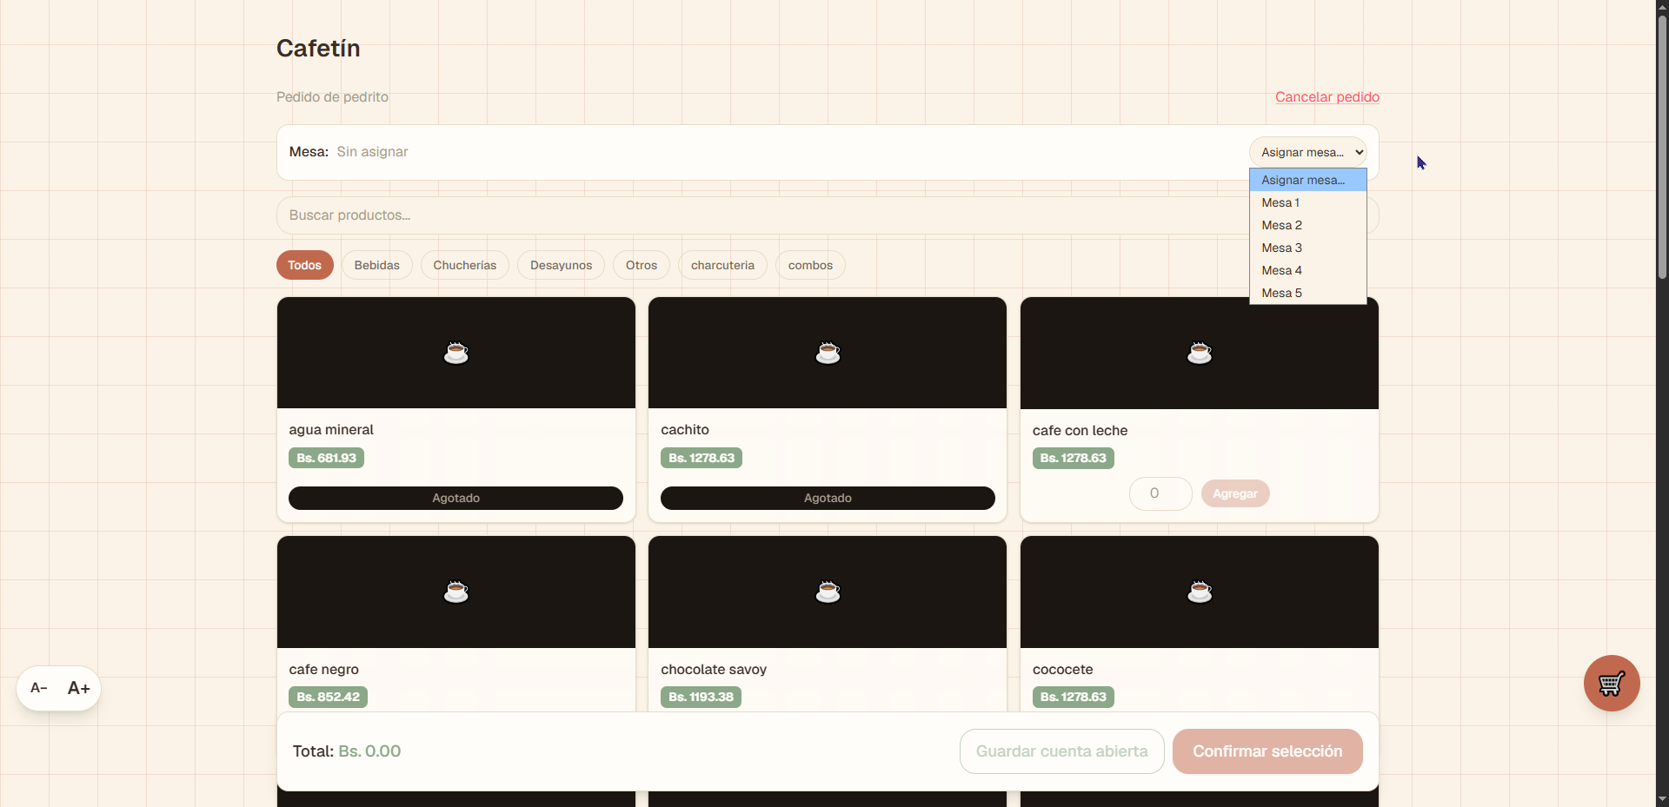Select Mesa 3 from the dropdown
This screenshot has height=807, width=1669.
pos(1307,248)
